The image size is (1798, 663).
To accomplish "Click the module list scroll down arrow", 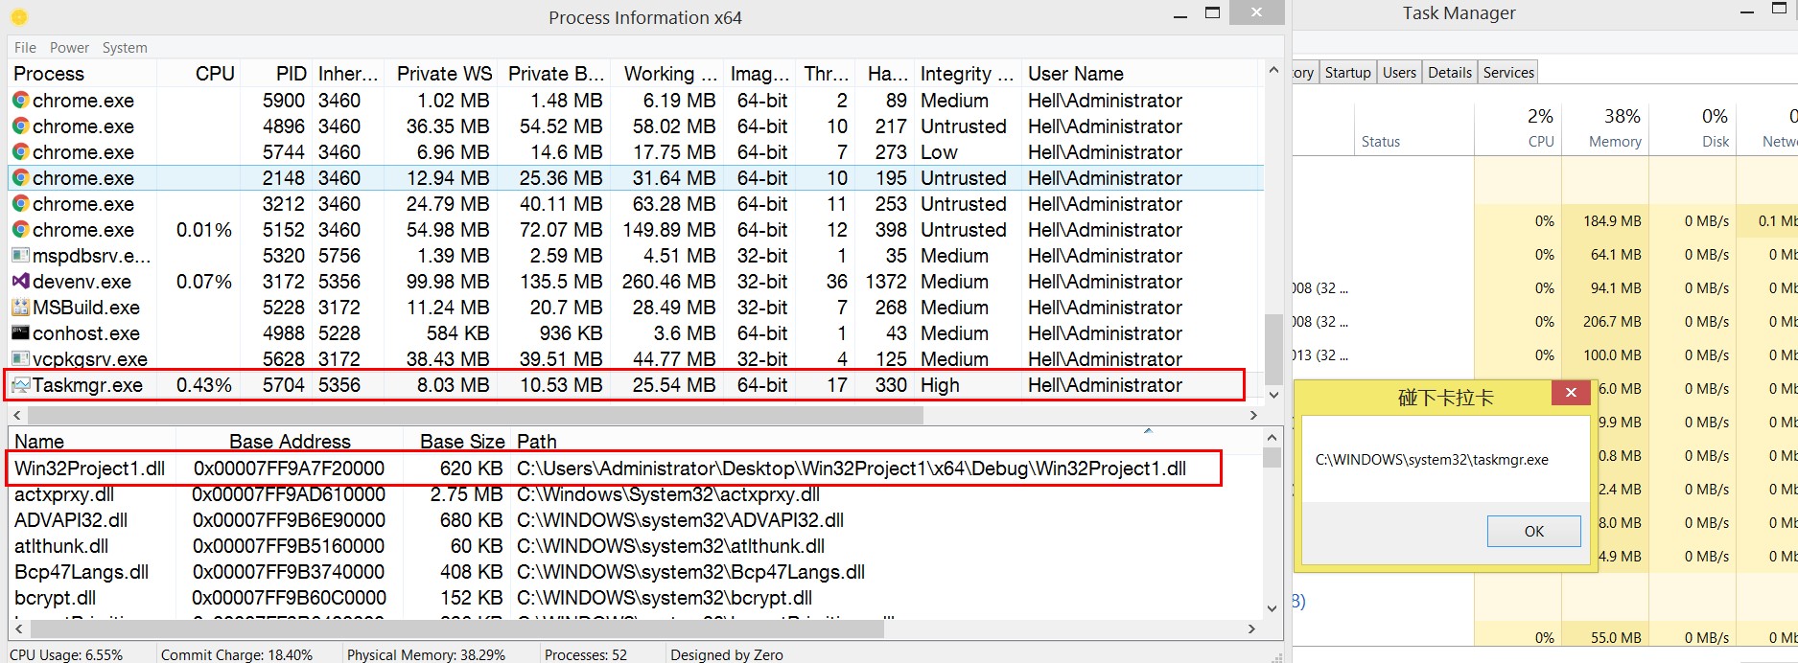I will pyautogui.click(x=1272, y=607).
